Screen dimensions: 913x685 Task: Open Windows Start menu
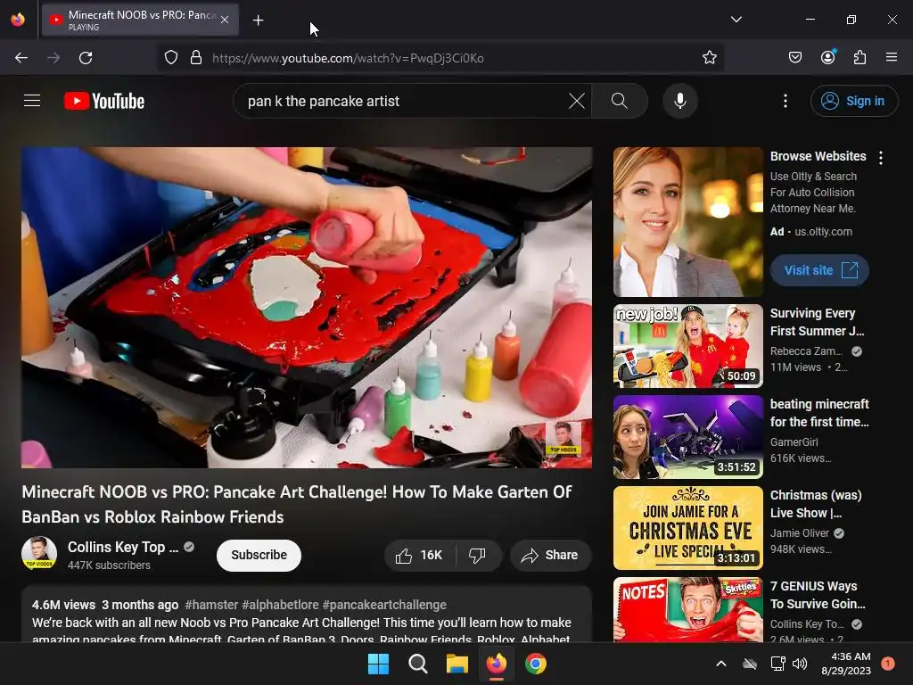click(378, 664)
